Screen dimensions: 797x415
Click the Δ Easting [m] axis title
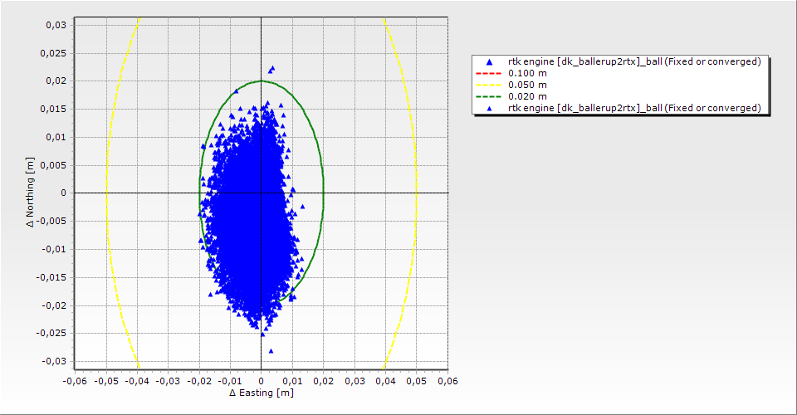(262, 393)
